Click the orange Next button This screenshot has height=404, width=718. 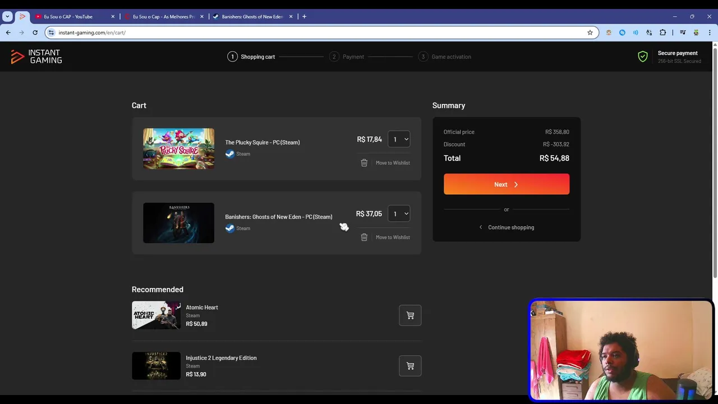point(507,184)
